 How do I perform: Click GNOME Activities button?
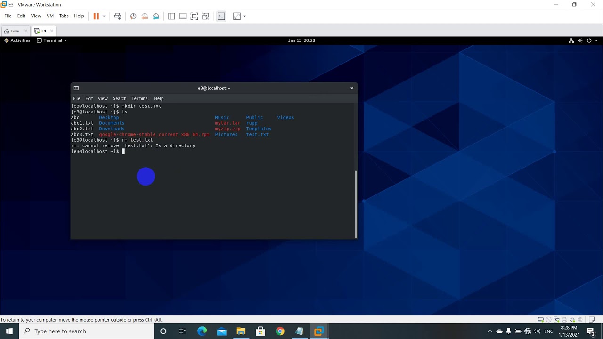coord(17,40)
